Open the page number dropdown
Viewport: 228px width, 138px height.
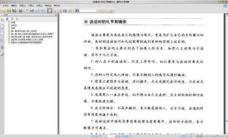coord(116,136)
